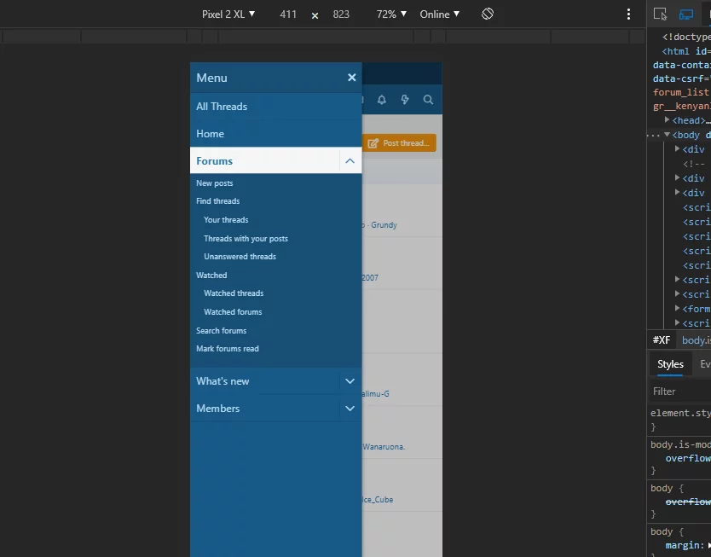711x557 pixels.
Task: Click the New posts link
Action: click(x=215, y=183)
